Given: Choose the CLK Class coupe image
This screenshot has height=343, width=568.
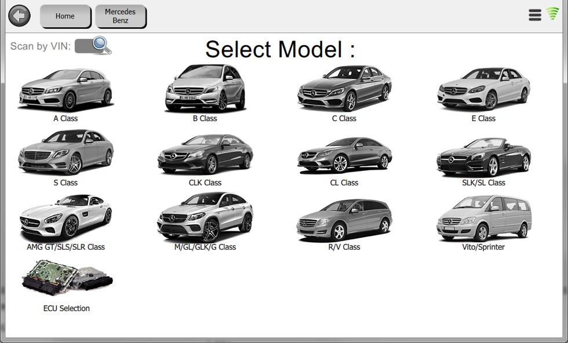Looking at the screenshot, I should [x=205, y=154].
